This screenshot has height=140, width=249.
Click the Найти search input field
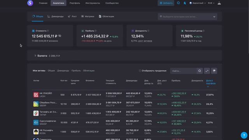(x=183, y=71)
